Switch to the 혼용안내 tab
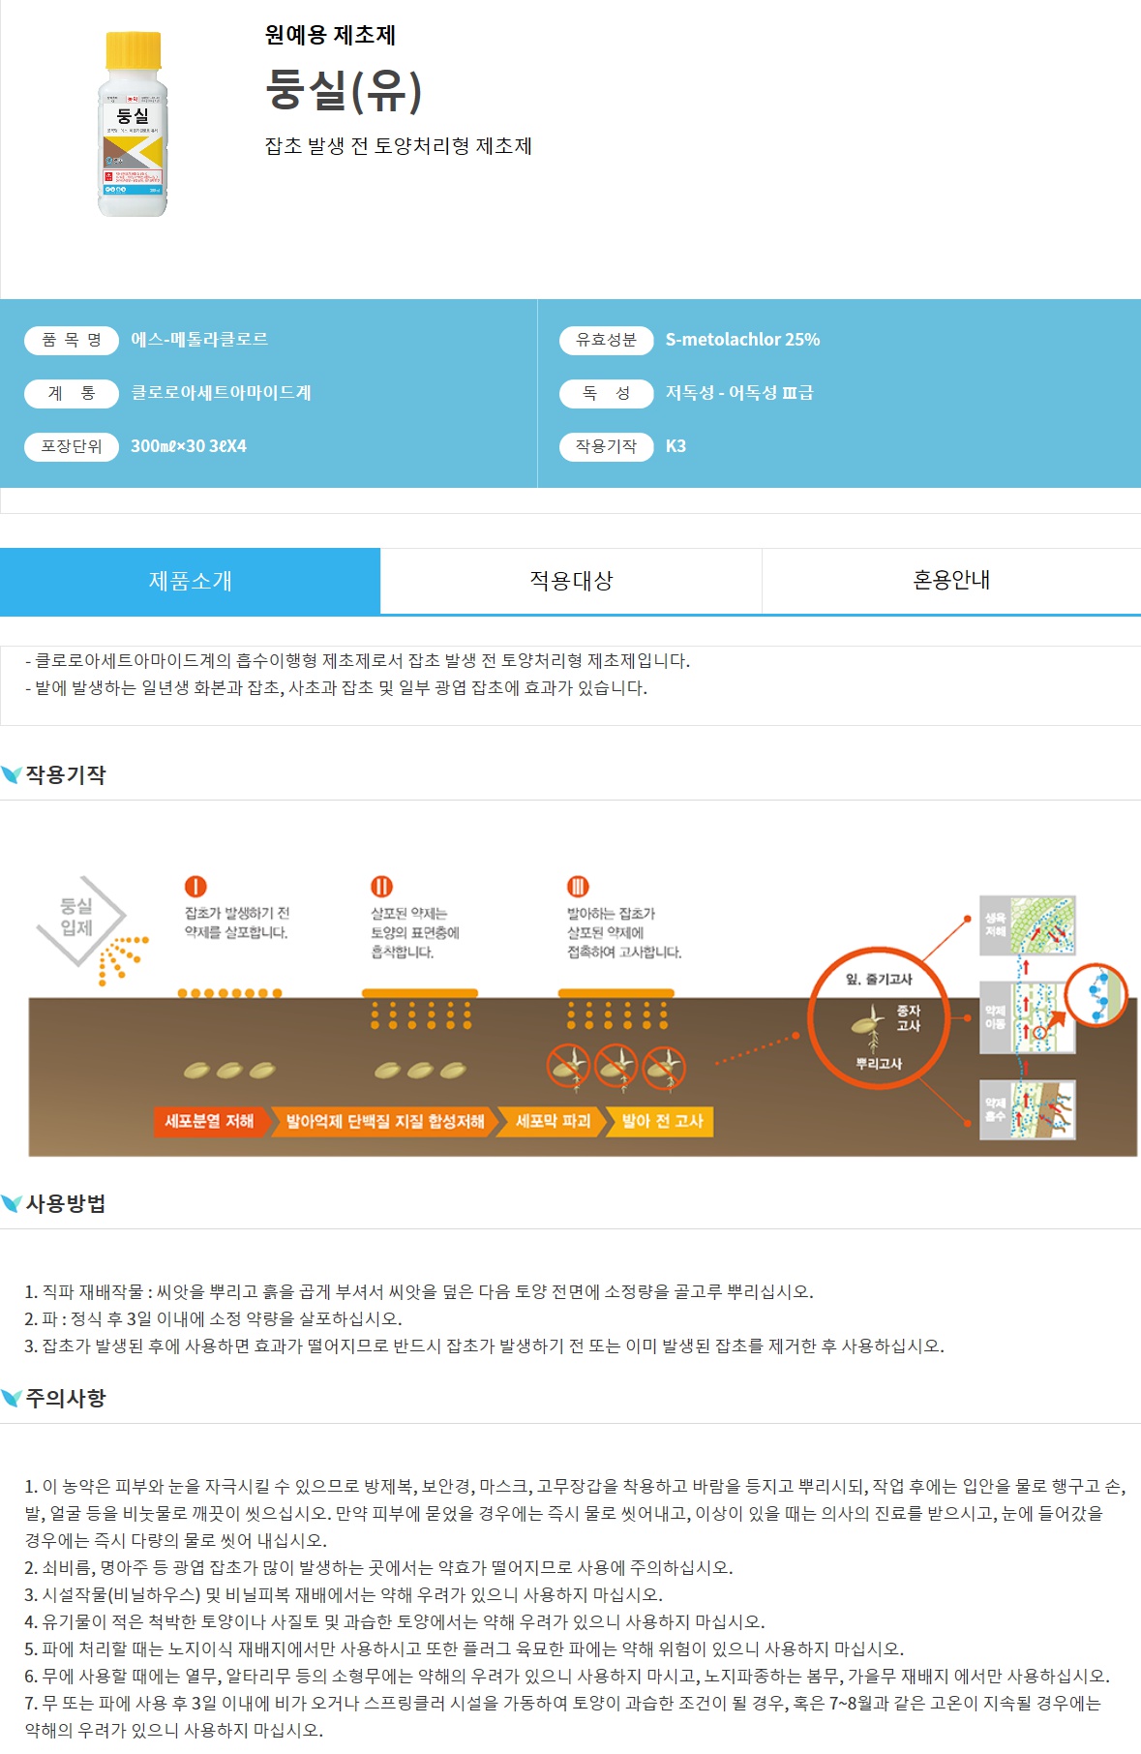Viewport: 1141px width, 1754px height. 951,581
